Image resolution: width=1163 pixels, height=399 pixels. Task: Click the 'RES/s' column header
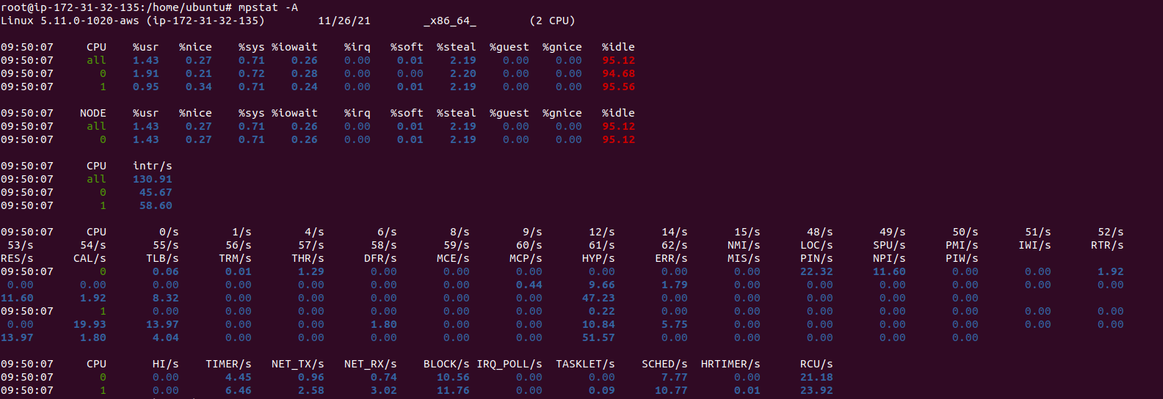coord(17,258)
